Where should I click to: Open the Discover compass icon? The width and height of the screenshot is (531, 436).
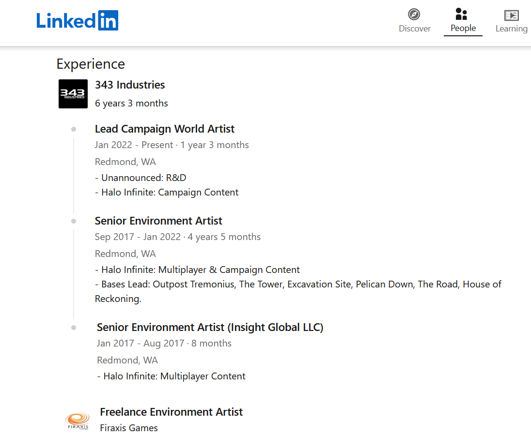[x=414, y=15]
